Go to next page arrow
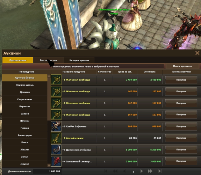The height and width of the screenshot is (175, 201). click(x=142, y=171)
